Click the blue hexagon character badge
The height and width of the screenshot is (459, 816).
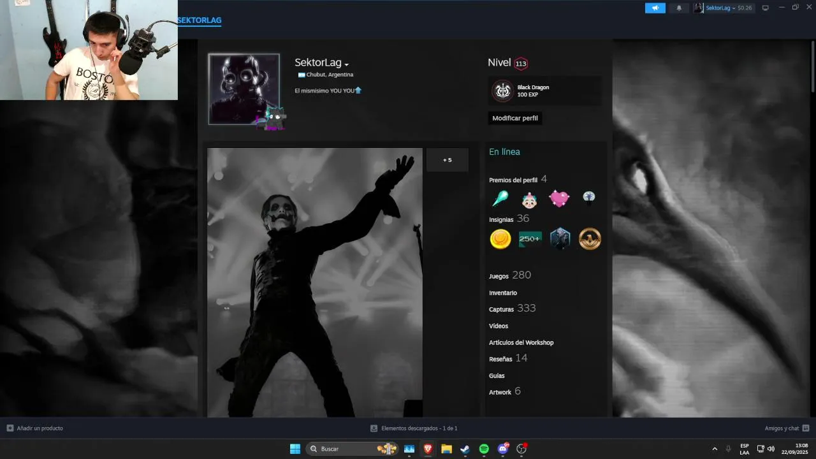[560, 239]
